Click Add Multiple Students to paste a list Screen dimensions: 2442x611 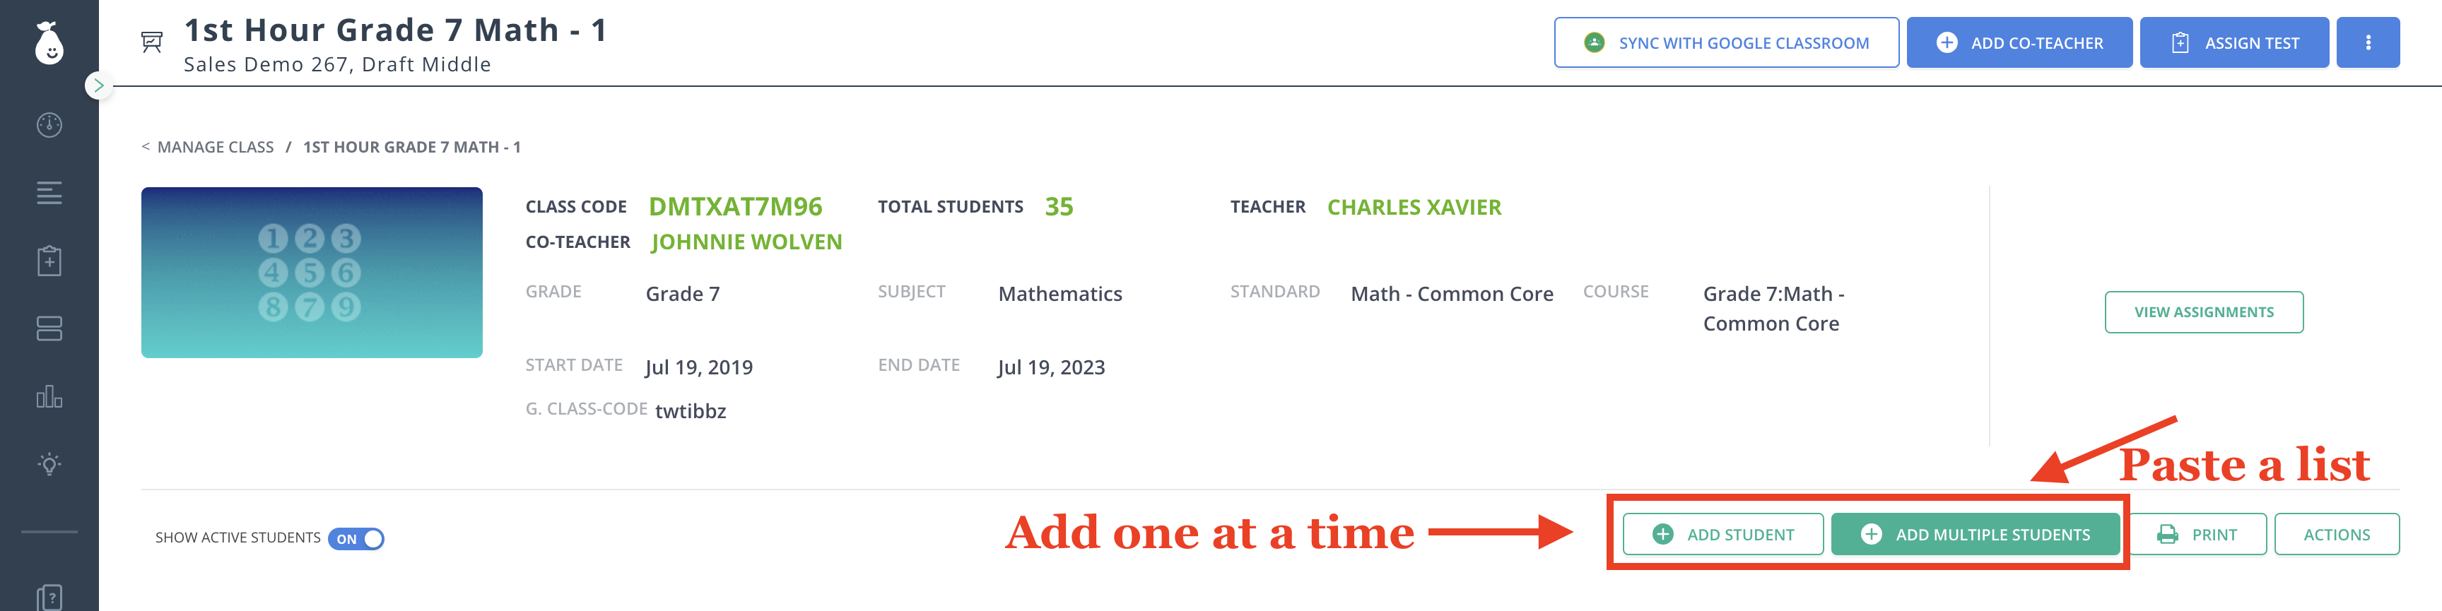[1976, 533]
